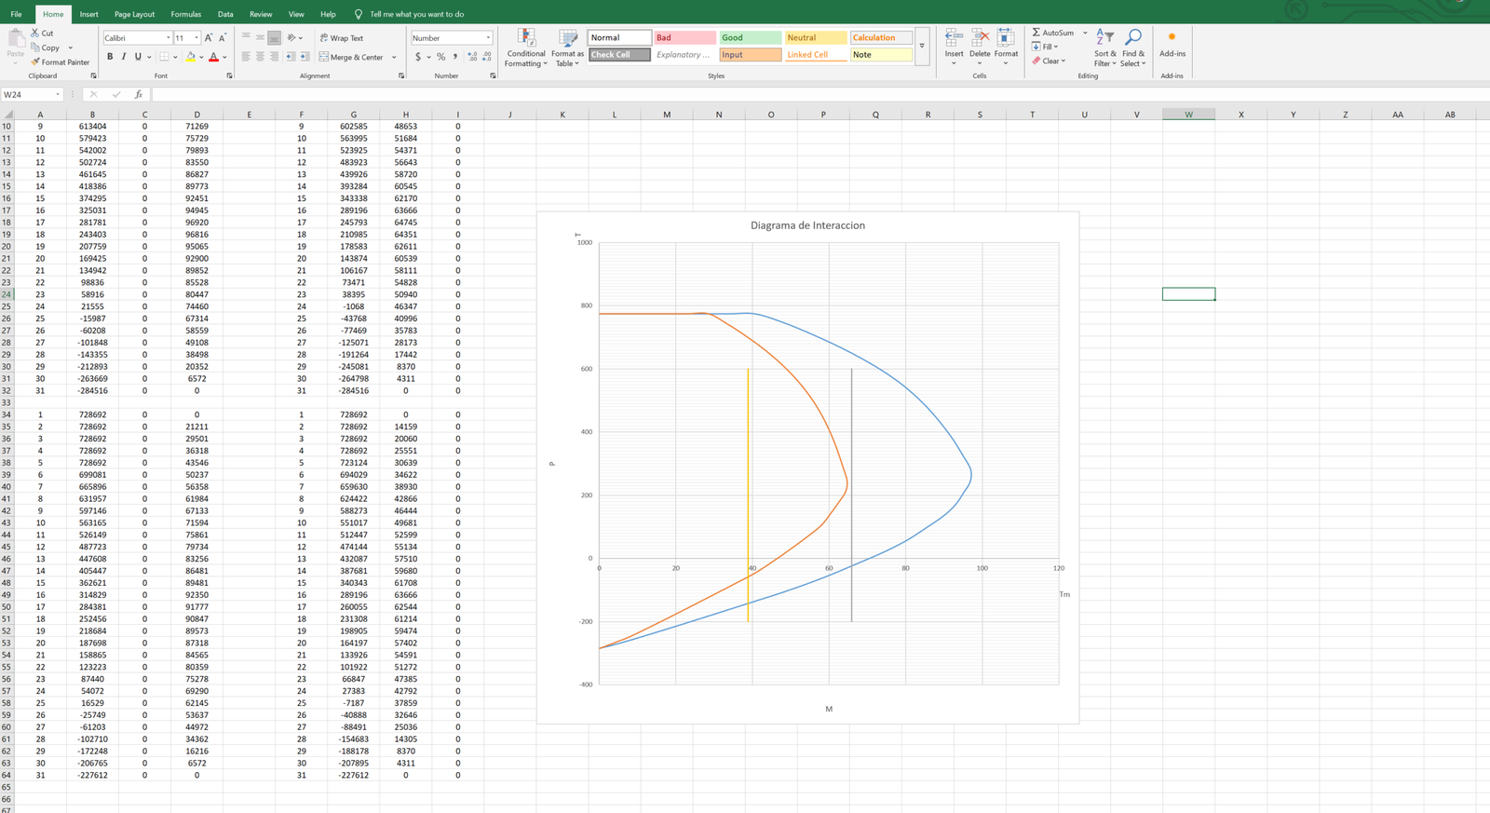
Task: Open the Page Layout tab
Action: 134,14
